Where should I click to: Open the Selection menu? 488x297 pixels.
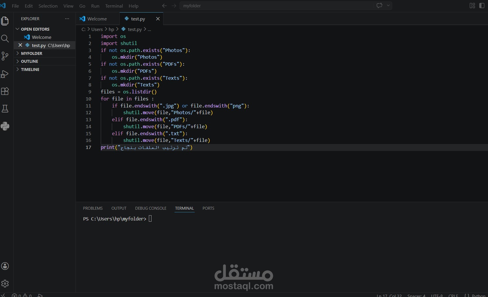pyautogui.click(x=48, y=6)
